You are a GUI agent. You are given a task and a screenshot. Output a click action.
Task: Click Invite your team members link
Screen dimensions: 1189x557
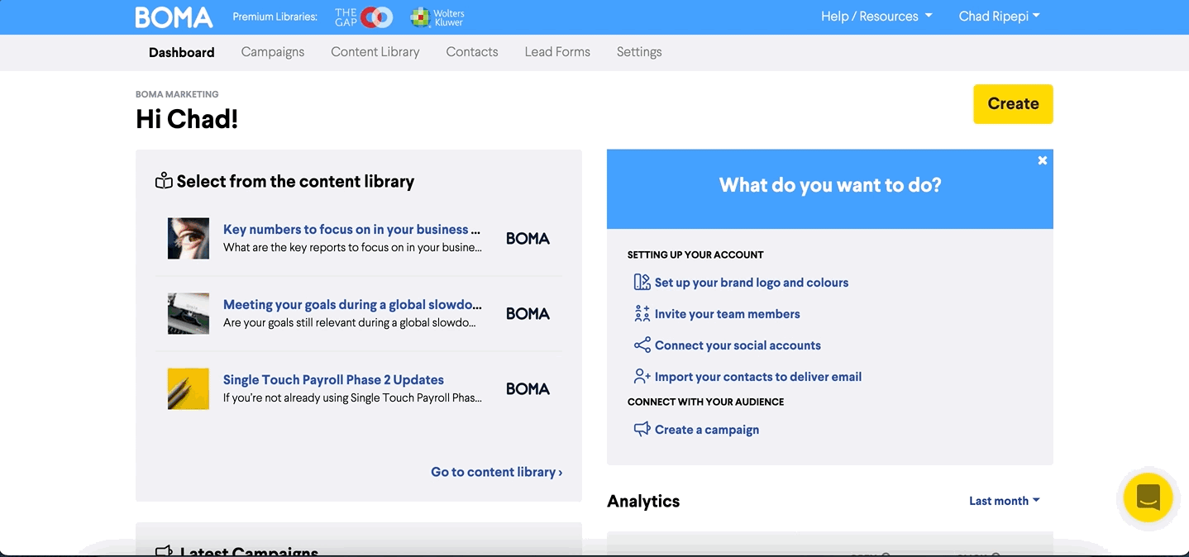click(728, 314)
